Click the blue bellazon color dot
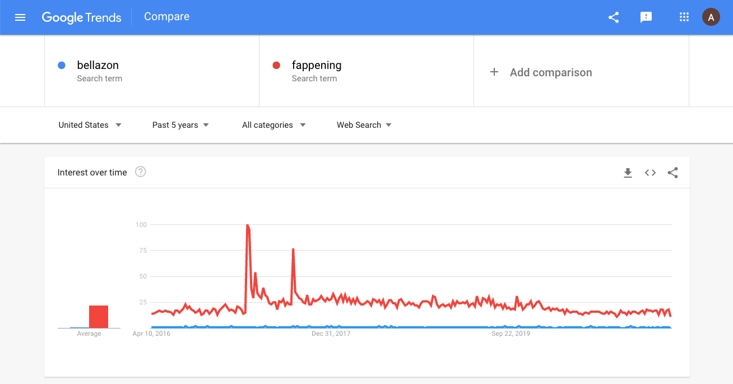Screen dimensions: 733x384 62,66
